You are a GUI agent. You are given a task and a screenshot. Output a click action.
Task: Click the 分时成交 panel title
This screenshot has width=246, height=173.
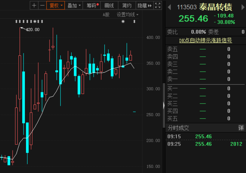point(178,128)
